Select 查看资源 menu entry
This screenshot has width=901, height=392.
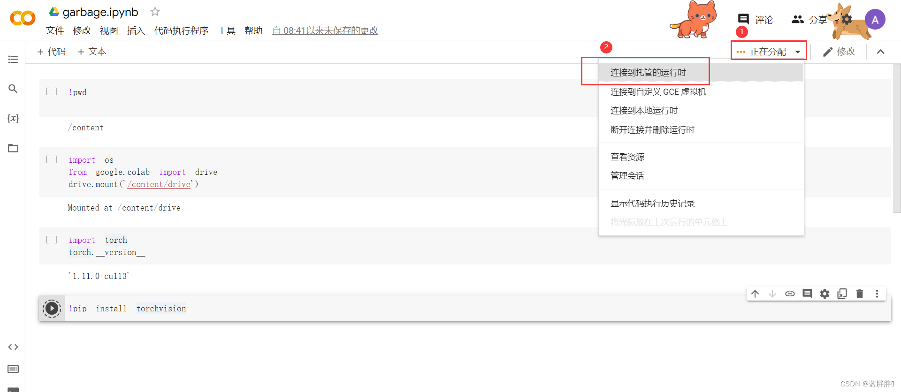701,157
